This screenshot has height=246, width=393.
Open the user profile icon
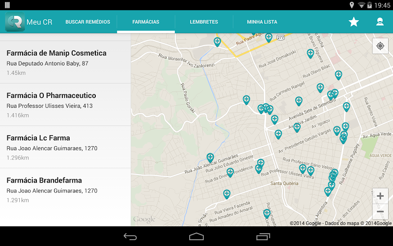point(380,22)
